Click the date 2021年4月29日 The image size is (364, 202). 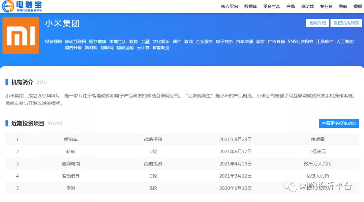pos(235,164)
